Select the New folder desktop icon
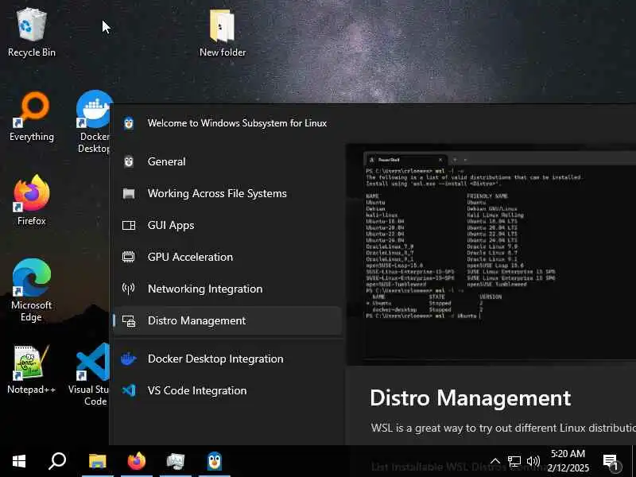This screenshot has width=636, height=477. click(223, 33)
